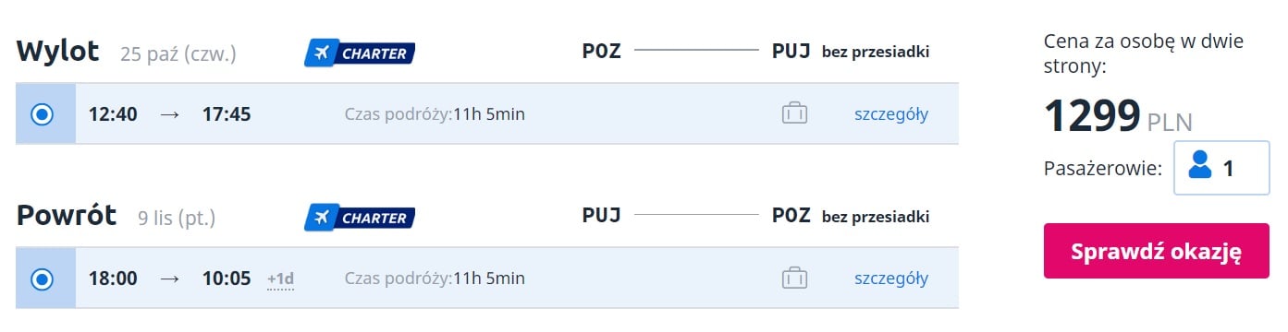Image resolution: width=1288 pixels, height=332 pixels.
Task: Click the Sprawdź okazję button
Action: 1156,251
